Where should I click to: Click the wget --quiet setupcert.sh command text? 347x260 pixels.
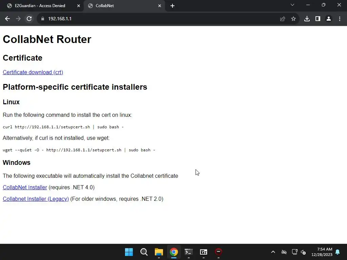coord(79,150)
